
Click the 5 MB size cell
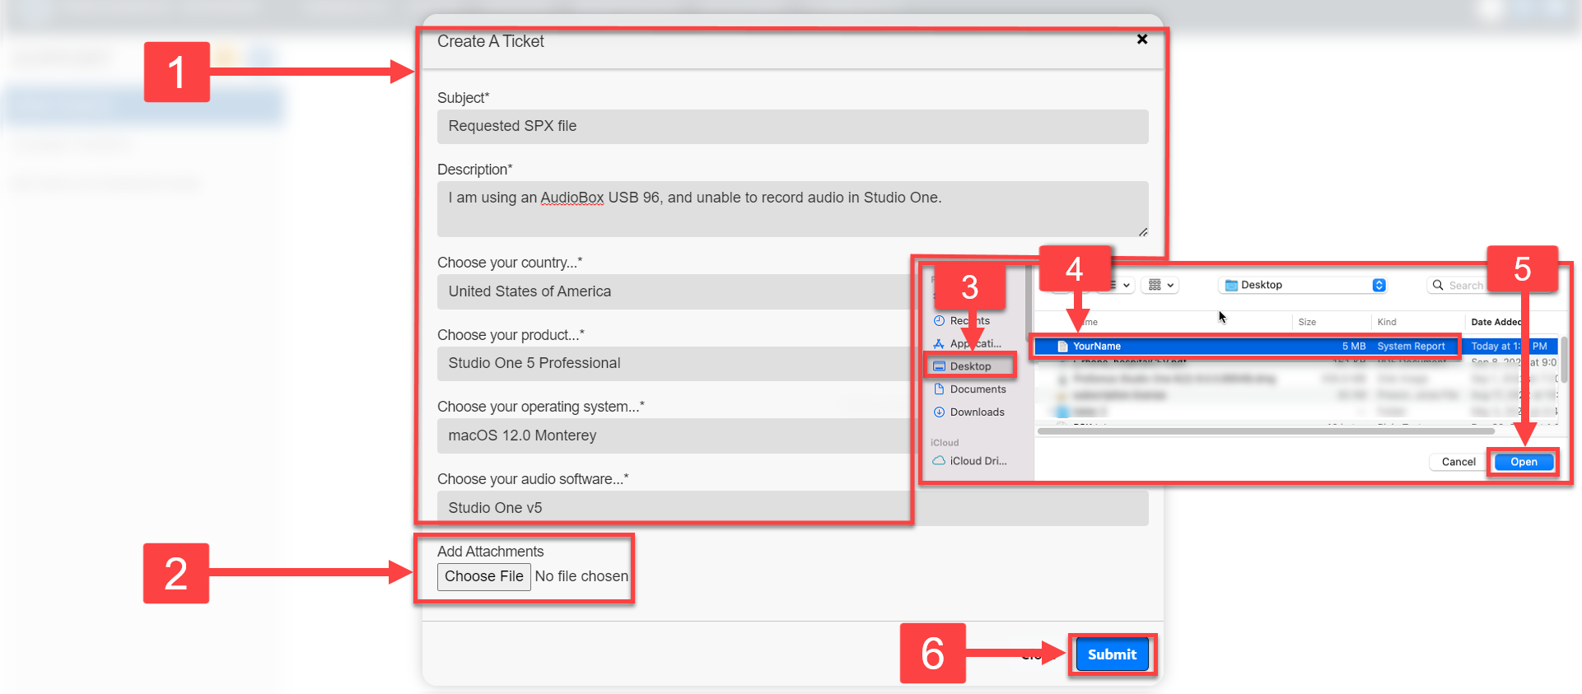pyautogui.click(x=1354, y=347)
